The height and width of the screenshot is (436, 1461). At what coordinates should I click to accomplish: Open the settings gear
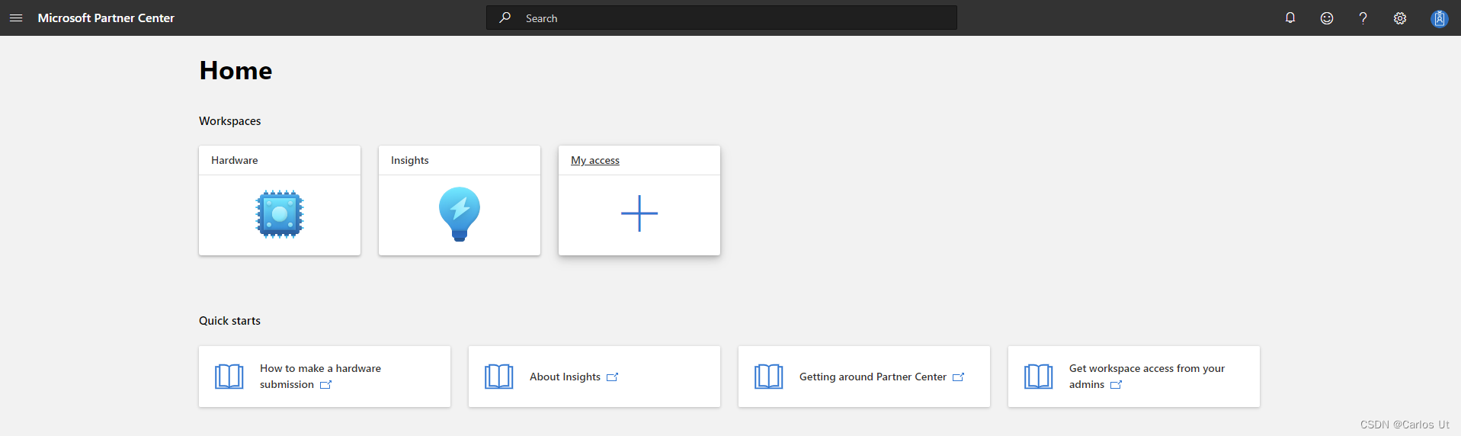(1400, 18)
